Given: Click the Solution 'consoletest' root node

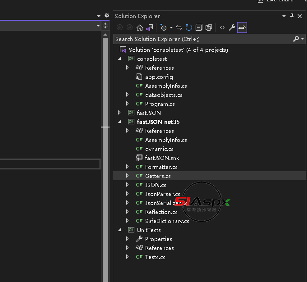Looking at the screenshot, I should [x=178, y=50].
